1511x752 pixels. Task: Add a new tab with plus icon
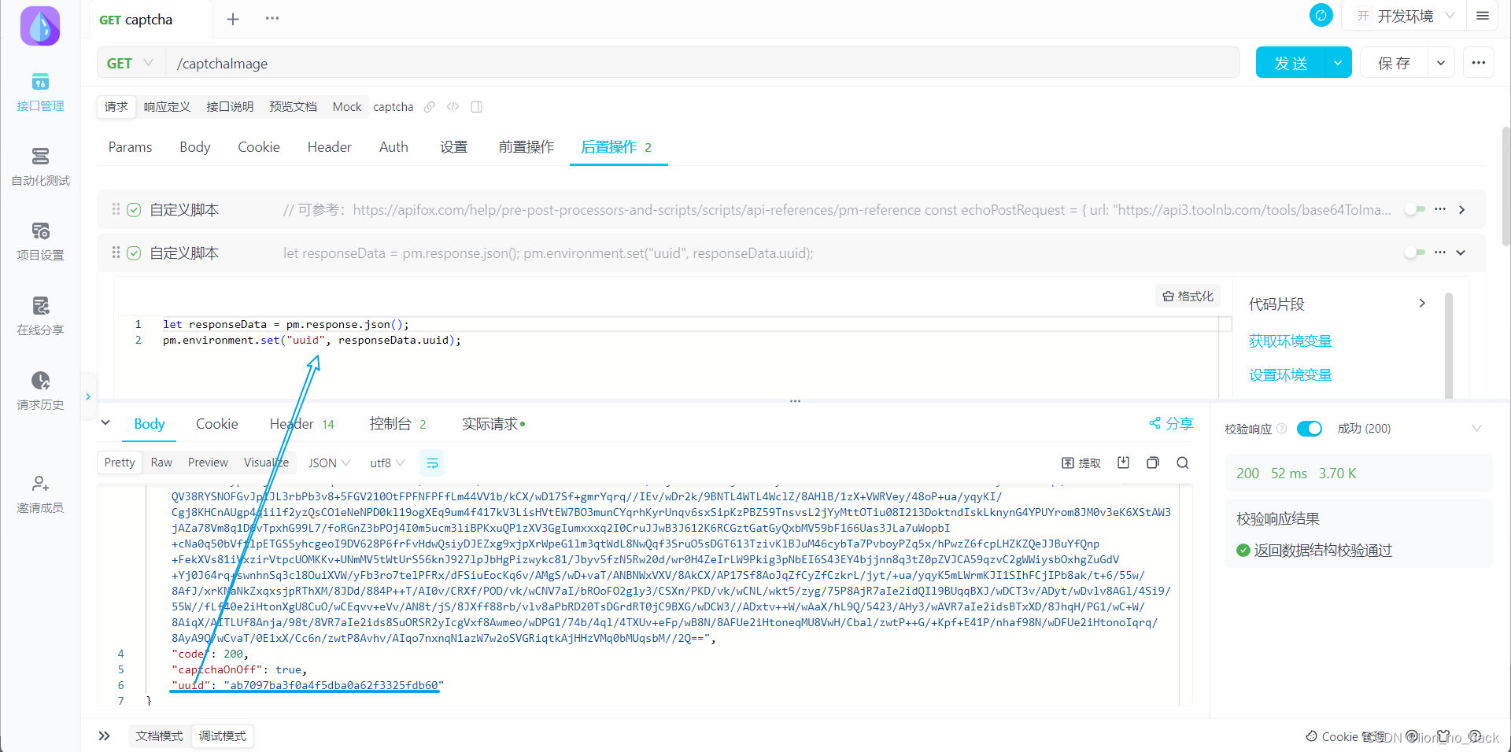point(233,19)
